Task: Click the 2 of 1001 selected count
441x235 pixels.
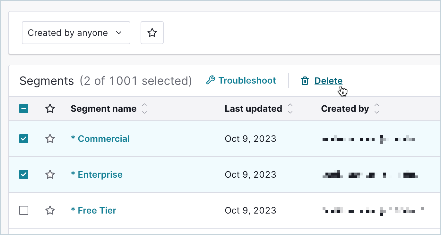Action: click(x=136, y=81)
